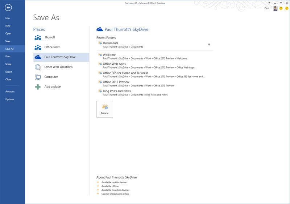Viewport: 290px width, 204px height.
Task: Select the Computer place label
Action: 51,77
